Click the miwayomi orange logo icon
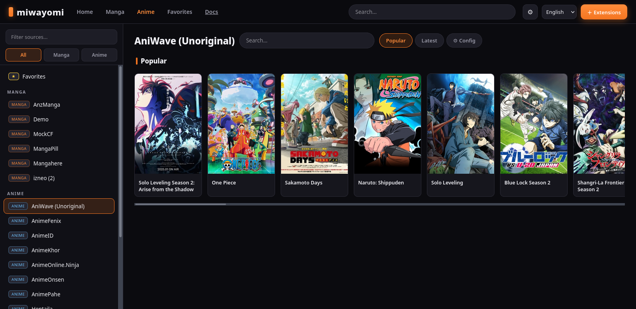The height and width of the screenshot is (309, 636). [x=11, y=12]
